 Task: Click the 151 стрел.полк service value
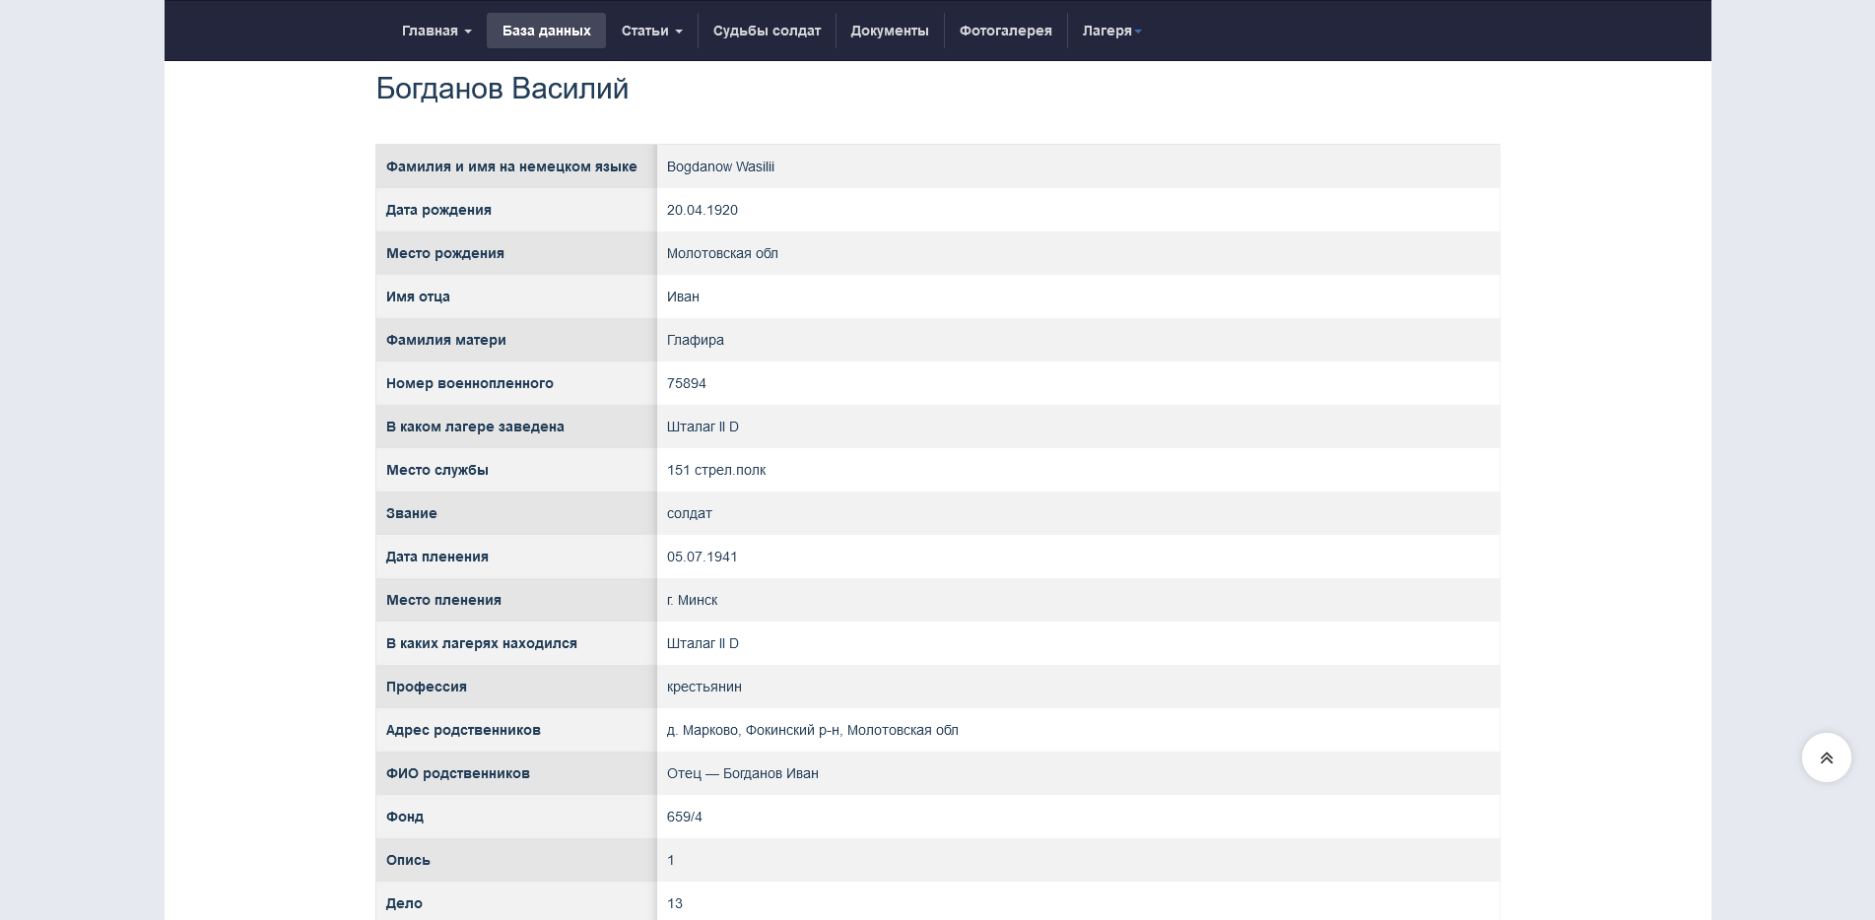tap(715, 470)
